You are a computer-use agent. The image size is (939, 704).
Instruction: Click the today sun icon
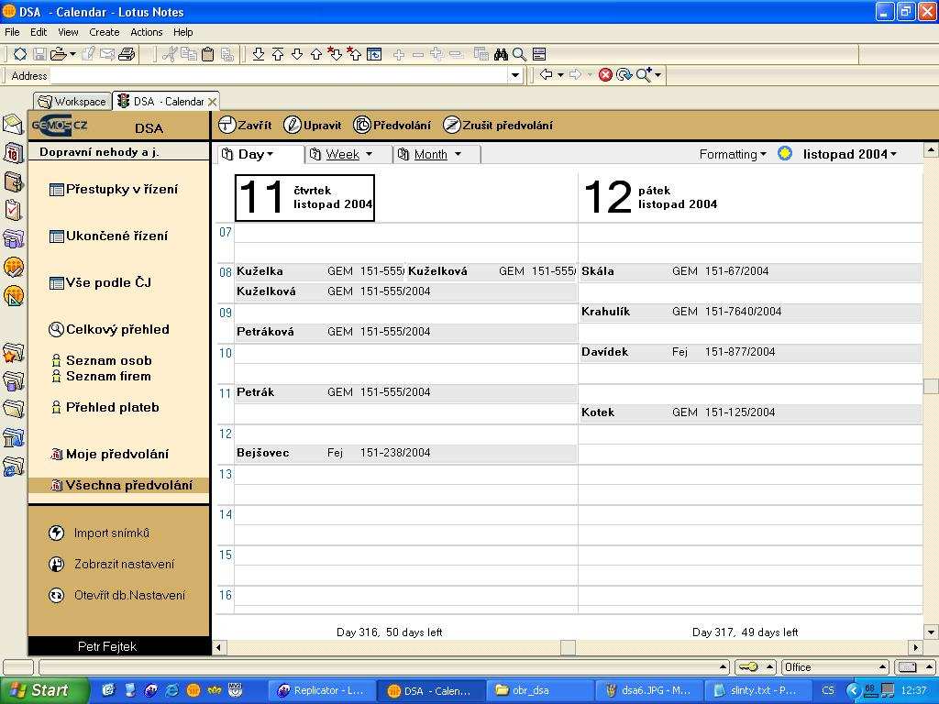[785, 154]
